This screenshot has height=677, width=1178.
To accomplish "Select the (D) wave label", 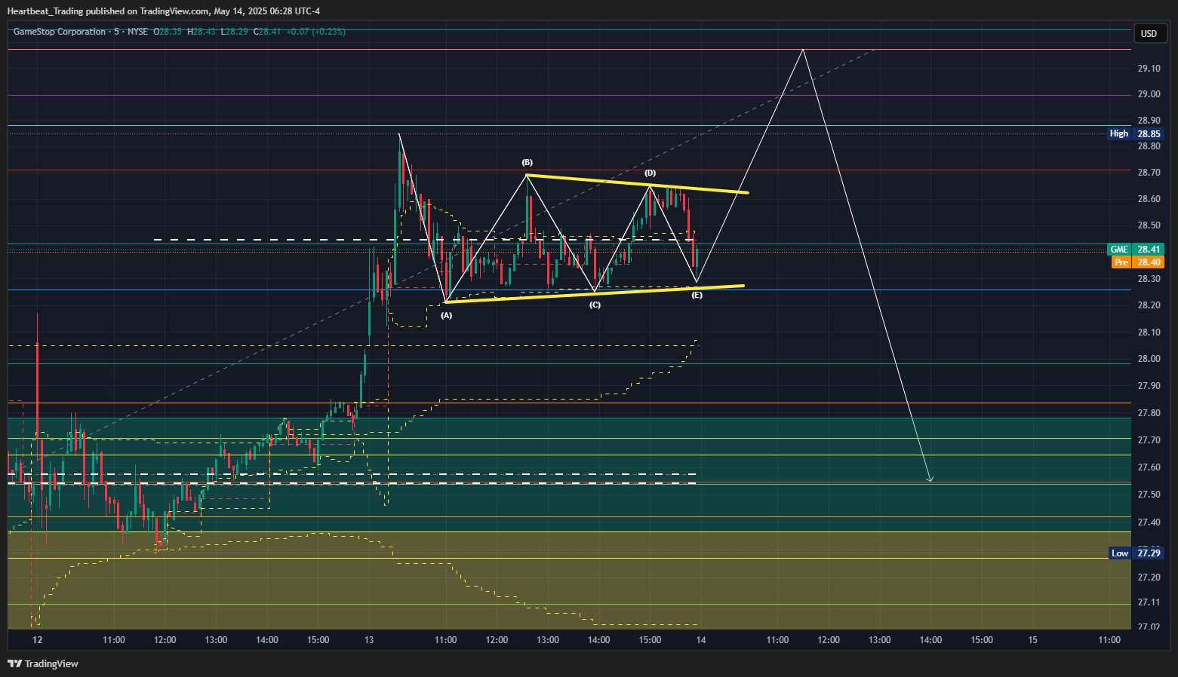I will [x=650, y=173].
